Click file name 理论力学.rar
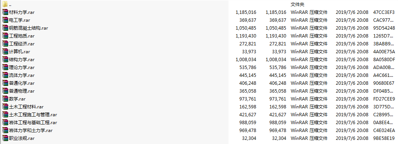The height and width of the screenshot is (144, 398). [x=22, y=67]
